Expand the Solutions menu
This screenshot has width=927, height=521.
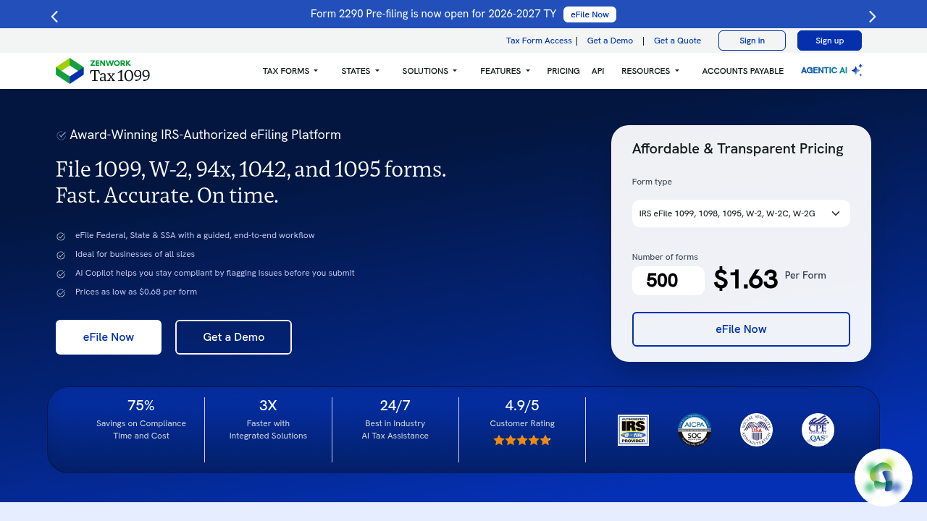429,71
